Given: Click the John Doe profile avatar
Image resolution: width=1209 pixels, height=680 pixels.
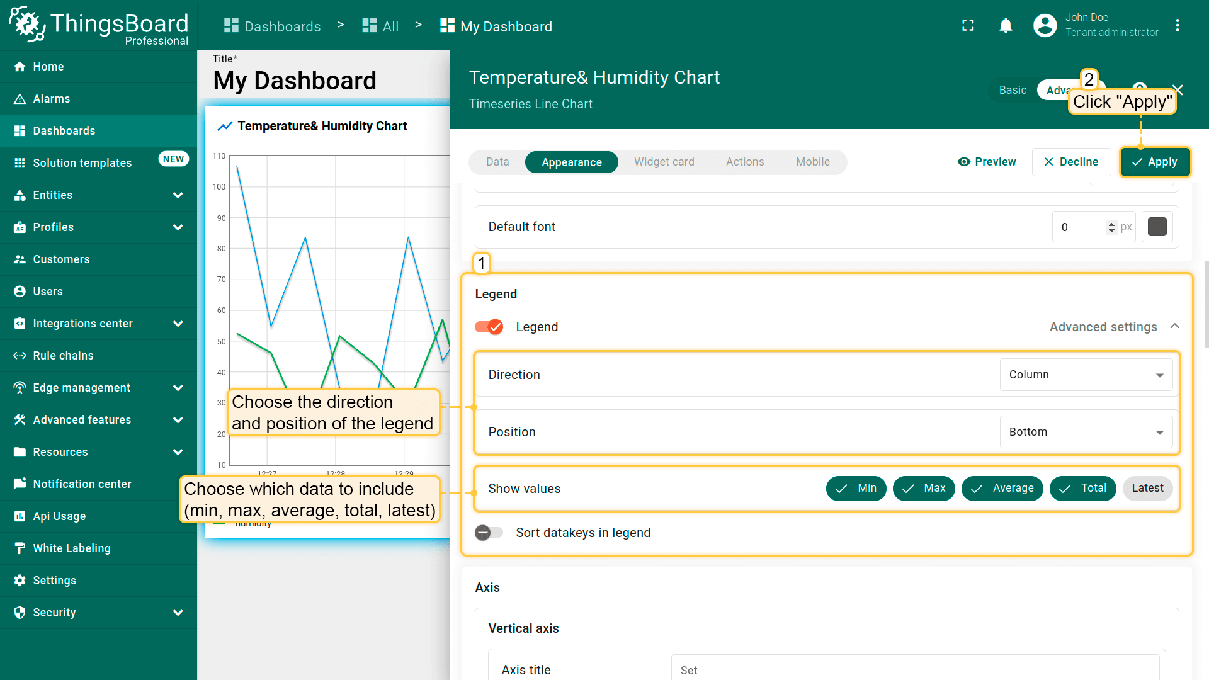Looking at the screenshot, I should (x=1045, y=26).
